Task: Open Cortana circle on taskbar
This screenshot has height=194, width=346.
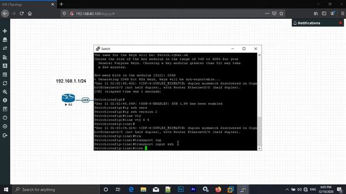Action: click(x=106, y=189)
